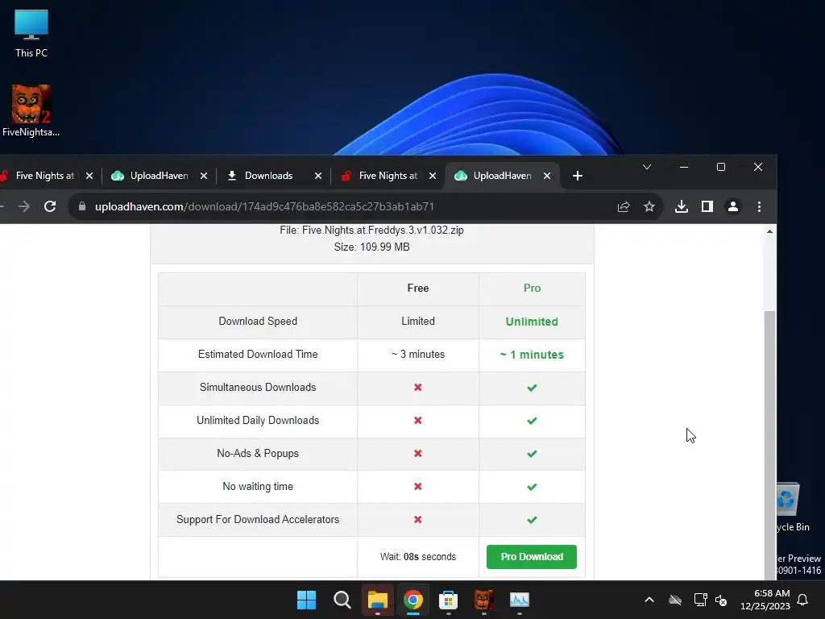
Task: Click red X for Download Accelerators support
Action: (x=418, y=520)
